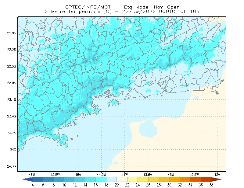Click the dark red right arrow of colorbar
Image resolution: width=244 pixels, height=188 pixels.
tap(217, 179)
